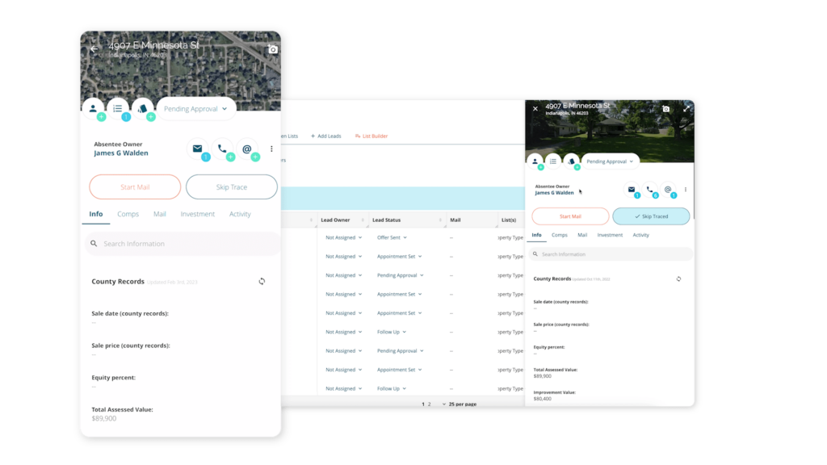Open the Pending Approval status dropdown
The height and width of the screenshot is (465, 827).
pos(195,107)
